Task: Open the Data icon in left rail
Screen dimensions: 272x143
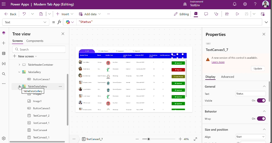Action: (x=4, y=53)
